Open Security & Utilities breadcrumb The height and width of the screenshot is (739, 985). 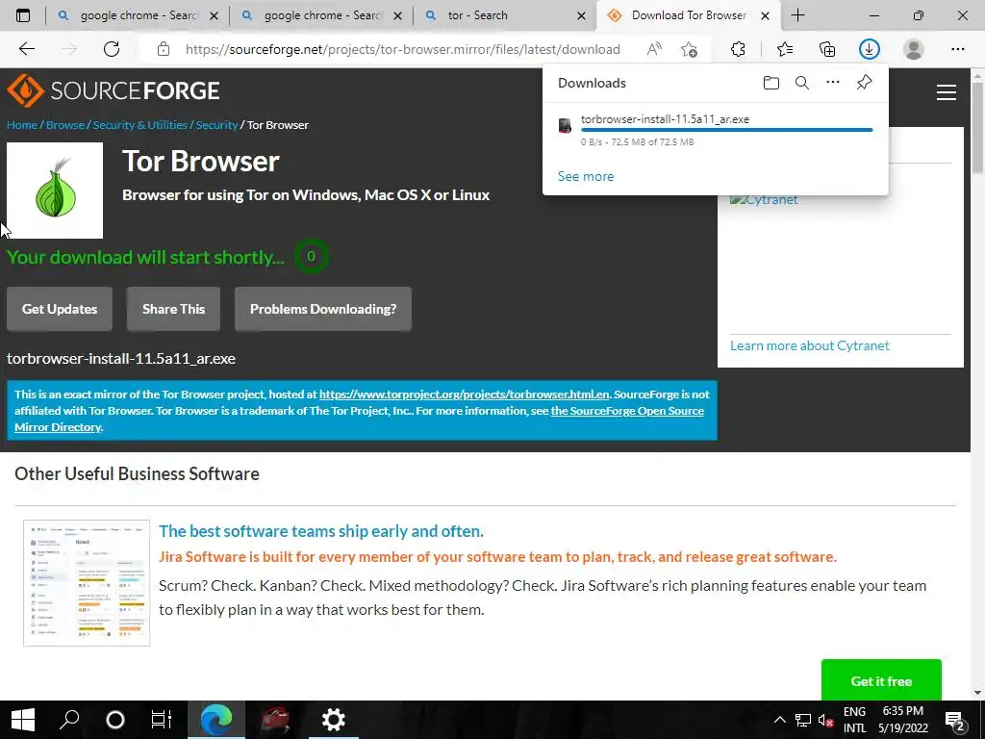140,125
